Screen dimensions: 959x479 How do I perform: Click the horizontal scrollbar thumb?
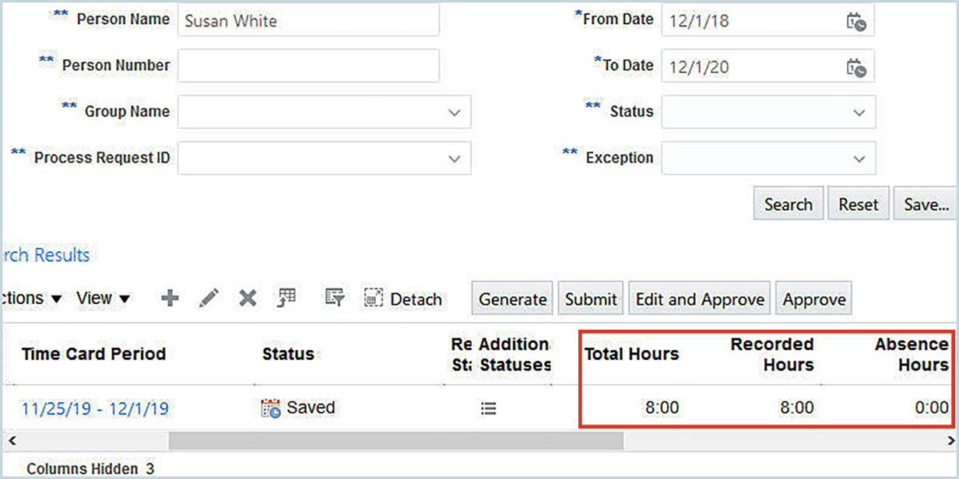[395, 441]
